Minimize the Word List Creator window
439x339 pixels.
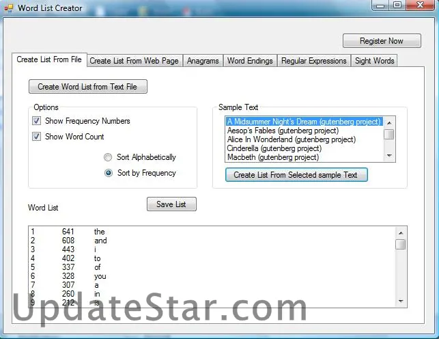380,5
